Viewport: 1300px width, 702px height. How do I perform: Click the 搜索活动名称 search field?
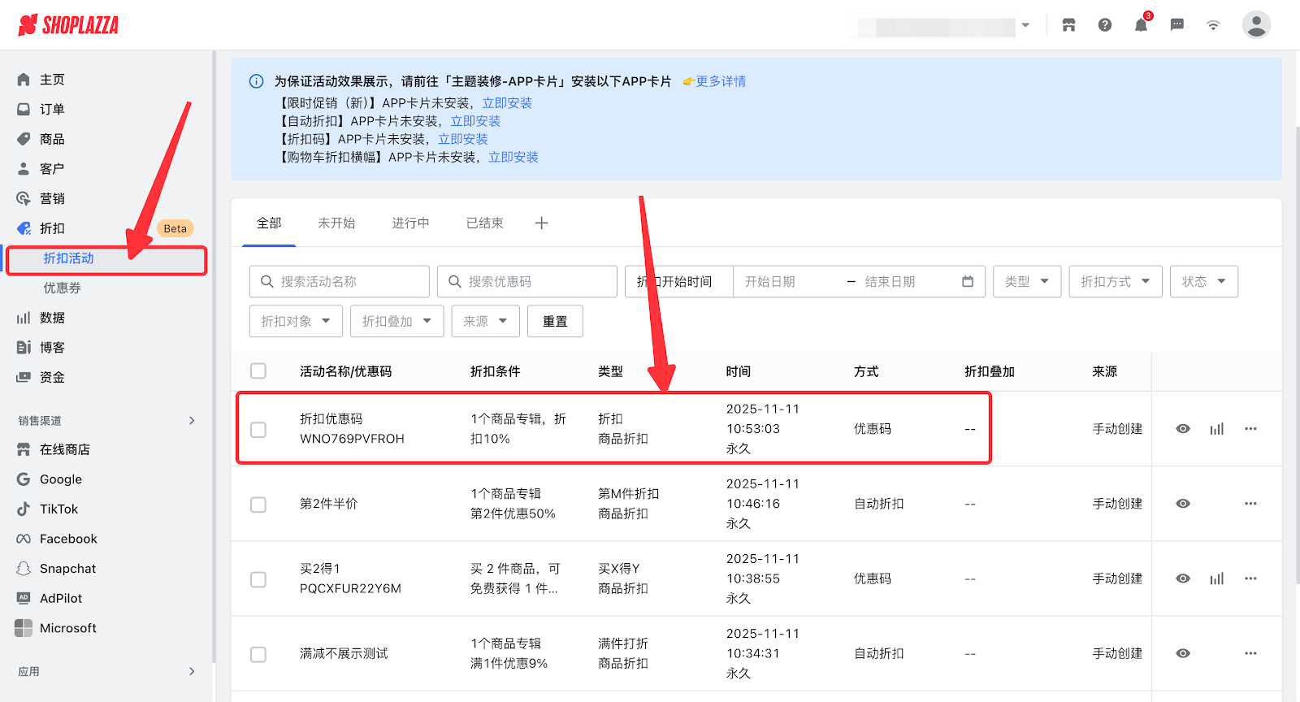click(340, 282)
